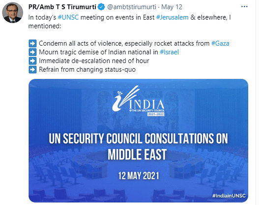Click the #UNSC hashtag link
The width and height of the screenshot is (259, 205).
[68, 17]
